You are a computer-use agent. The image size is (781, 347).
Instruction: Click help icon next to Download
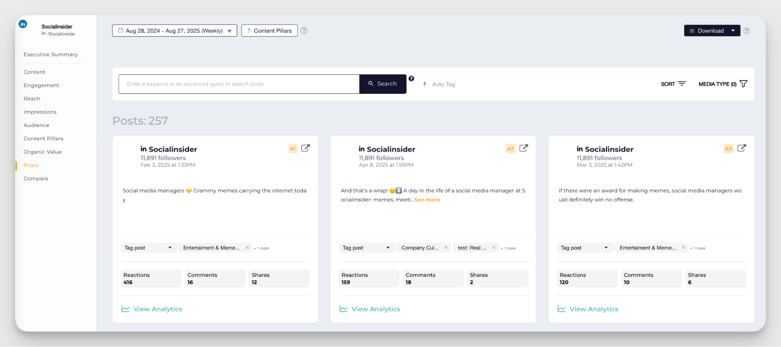click(747, 30)
